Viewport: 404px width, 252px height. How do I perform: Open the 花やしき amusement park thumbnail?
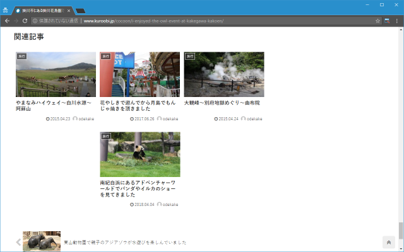[140, 74]
